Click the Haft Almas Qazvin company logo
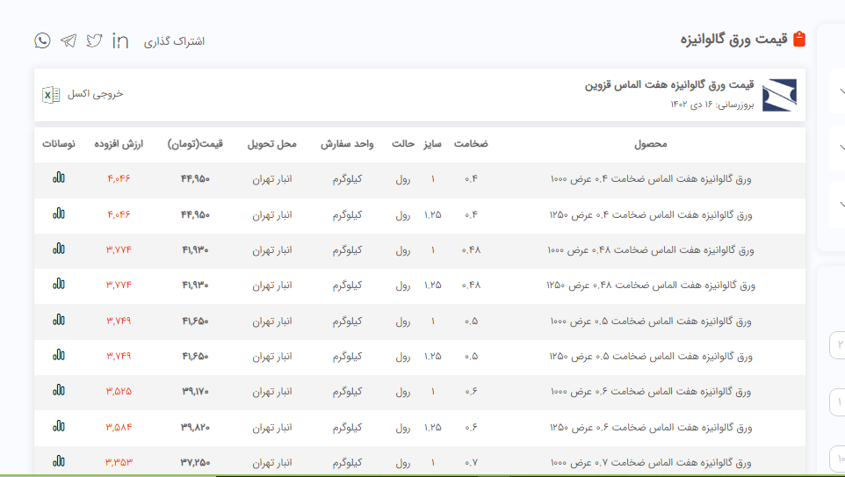Image resolution: width=845 pixels, height=477 pixels. click(x=779, y=95)
